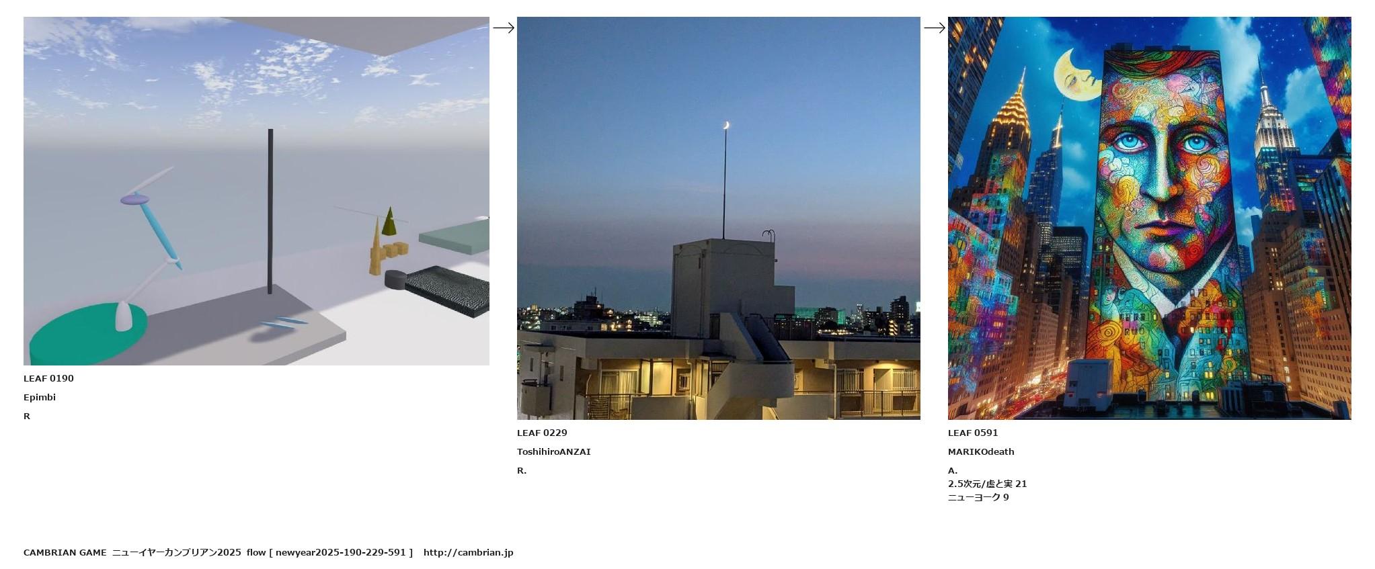
Task: Click the black pole in 3D scene
Action: (x=270, y=211)
